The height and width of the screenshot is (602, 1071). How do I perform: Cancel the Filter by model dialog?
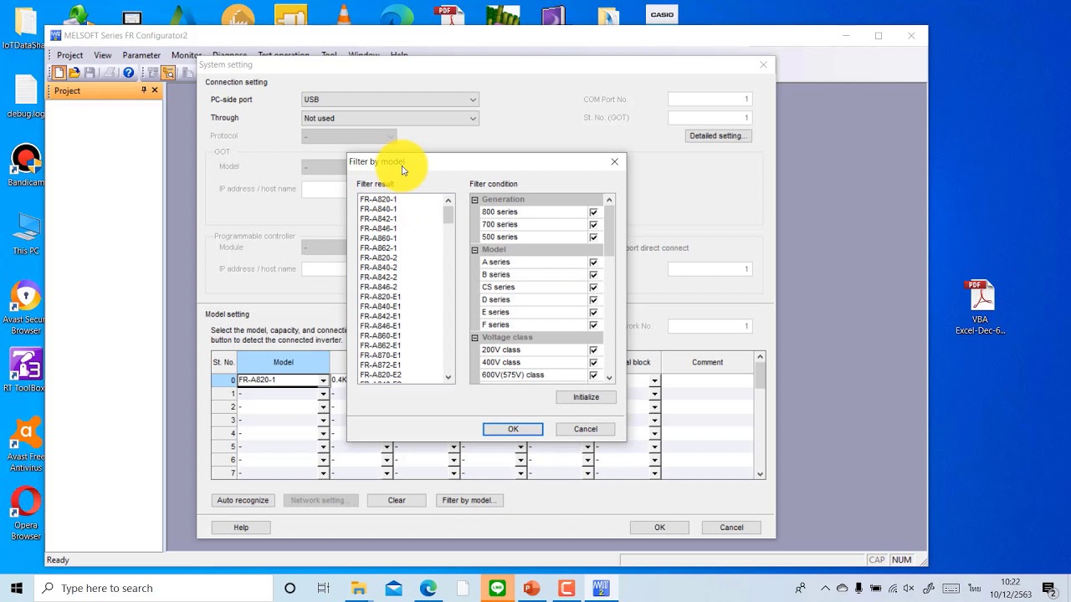click(x=586, y=429)
